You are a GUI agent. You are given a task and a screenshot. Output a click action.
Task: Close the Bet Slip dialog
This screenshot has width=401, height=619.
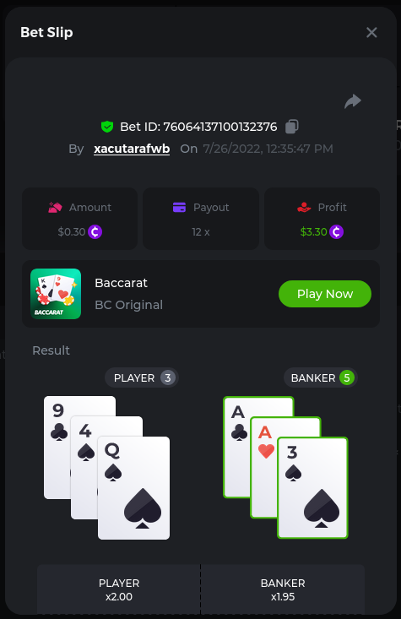[371, 32]
